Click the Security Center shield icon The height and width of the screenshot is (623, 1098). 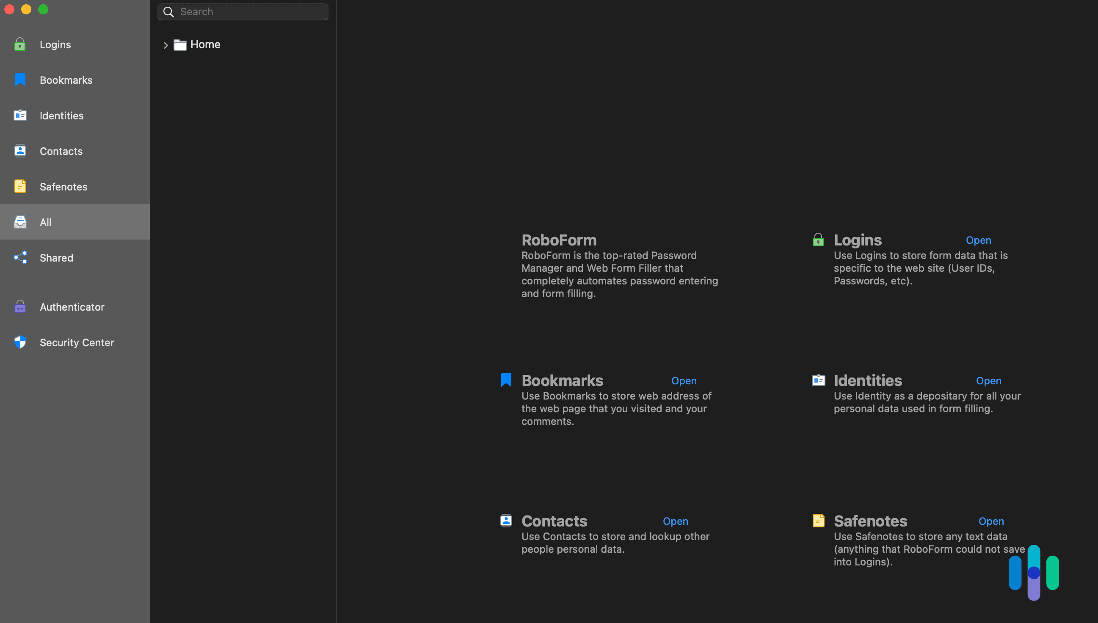[x=20, y=342]
